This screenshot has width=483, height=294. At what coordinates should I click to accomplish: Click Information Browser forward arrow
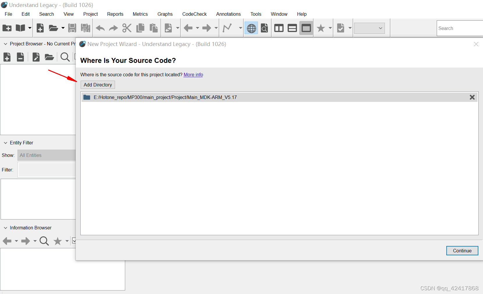pyautogui.click(x=26, y=241)
